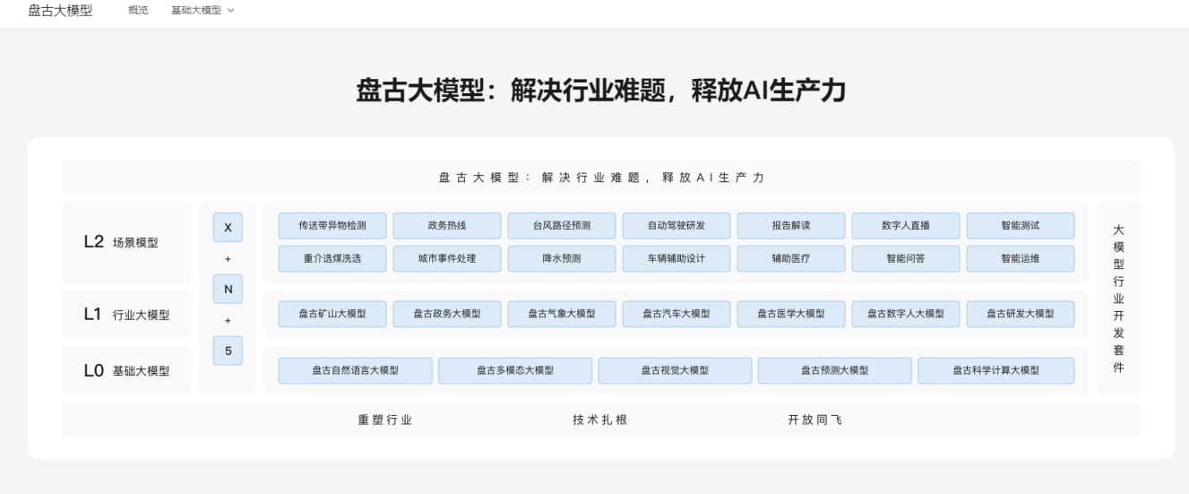The image size is (1189, 494).
Task: Click the 重介选煤洗选 scenario box
Action: 332,259
